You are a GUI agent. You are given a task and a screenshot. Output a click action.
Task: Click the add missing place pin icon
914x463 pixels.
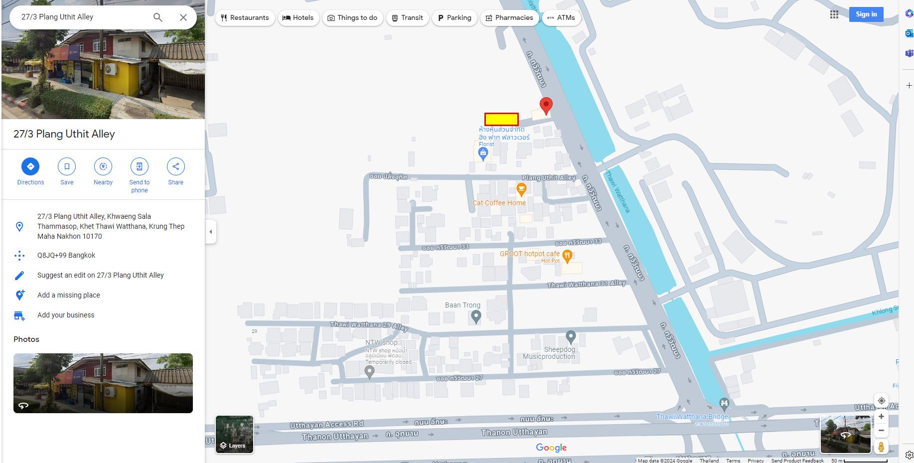(19, 295)
